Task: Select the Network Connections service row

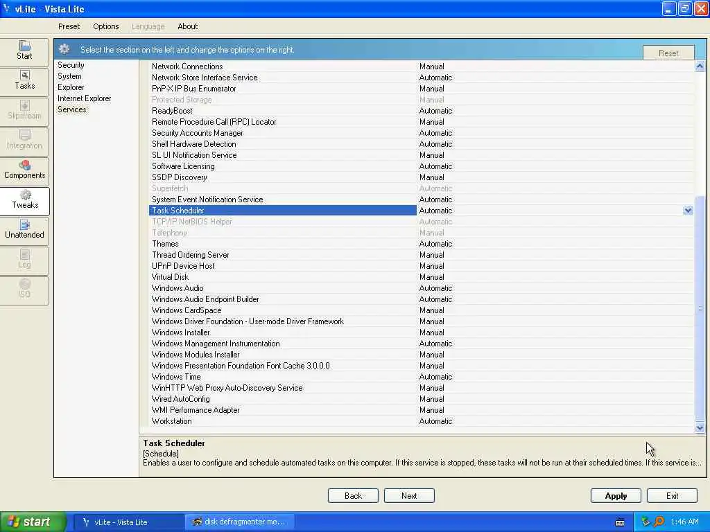Action: coord(421,66)
